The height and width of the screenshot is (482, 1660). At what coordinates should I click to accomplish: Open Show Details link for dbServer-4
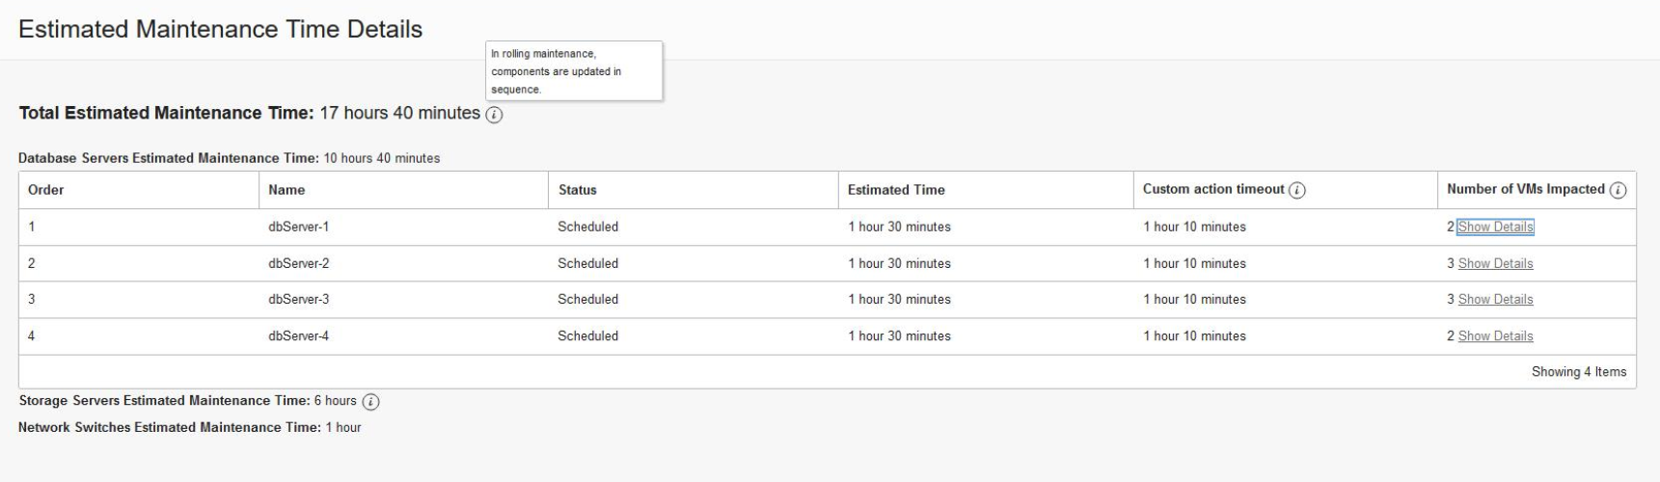[x=1495, y=336]
